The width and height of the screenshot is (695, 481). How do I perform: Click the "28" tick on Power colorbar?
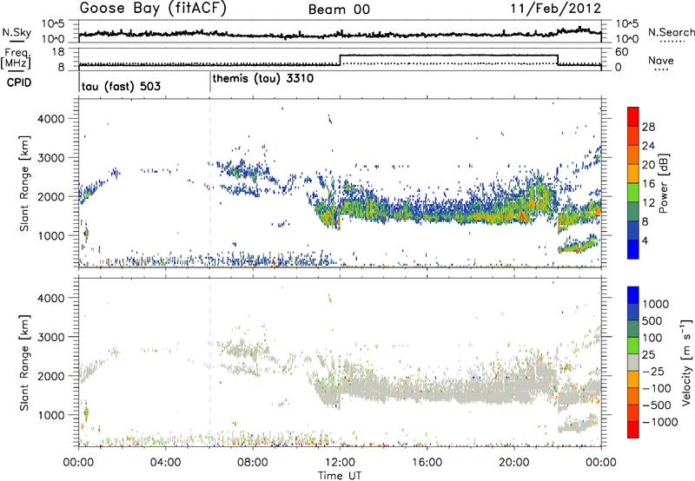pos(648,127)
